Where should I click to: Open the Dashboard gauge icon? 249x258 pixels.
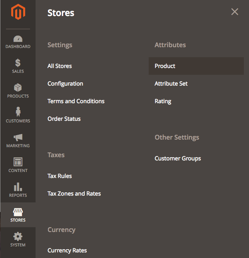click(18, 39)
